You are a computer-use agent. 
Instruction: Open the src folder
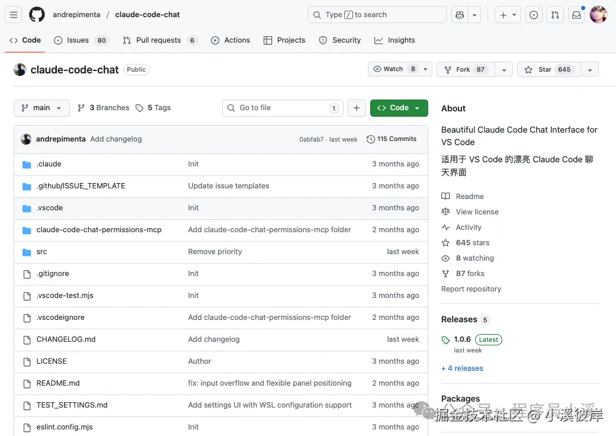click(41, 252)
